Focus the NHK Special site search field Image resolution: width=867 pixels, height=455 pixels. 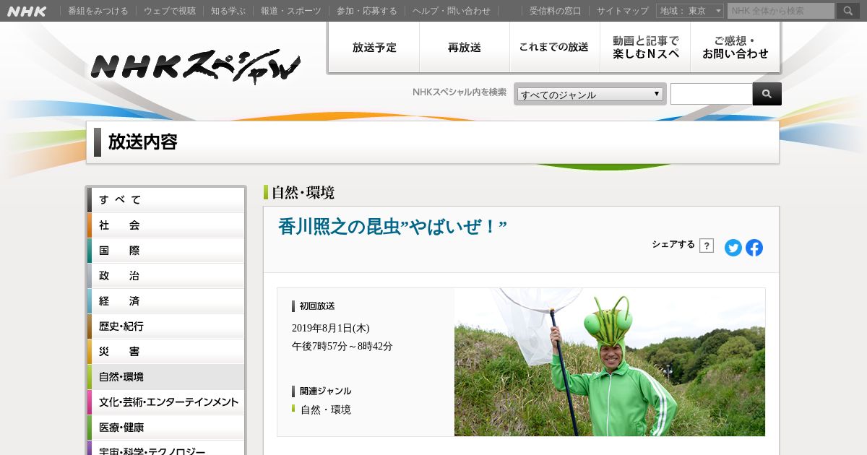coord(712,94)
